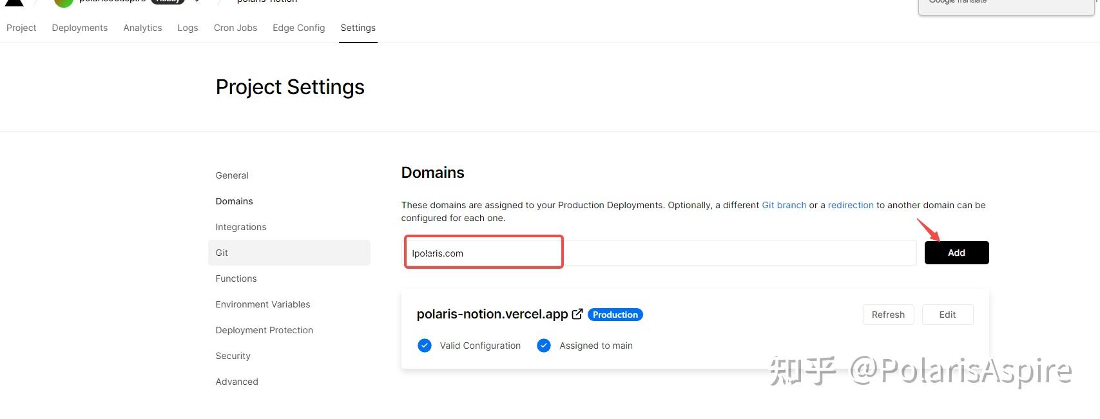Click the Valid Configuration checkmark icon

tap(425, 346)
